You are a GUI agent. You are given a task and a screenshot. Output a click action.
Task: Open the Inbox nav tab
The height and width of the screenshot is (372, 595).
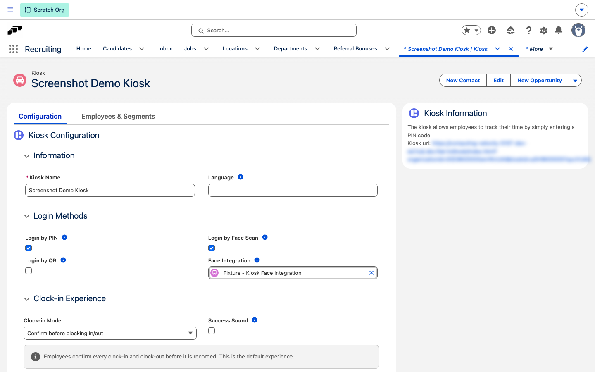click(165, 49)
